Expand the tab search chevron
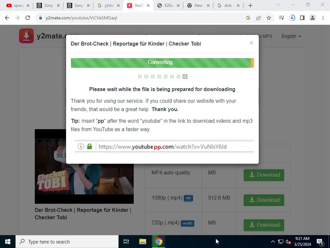 coord(278,5)
